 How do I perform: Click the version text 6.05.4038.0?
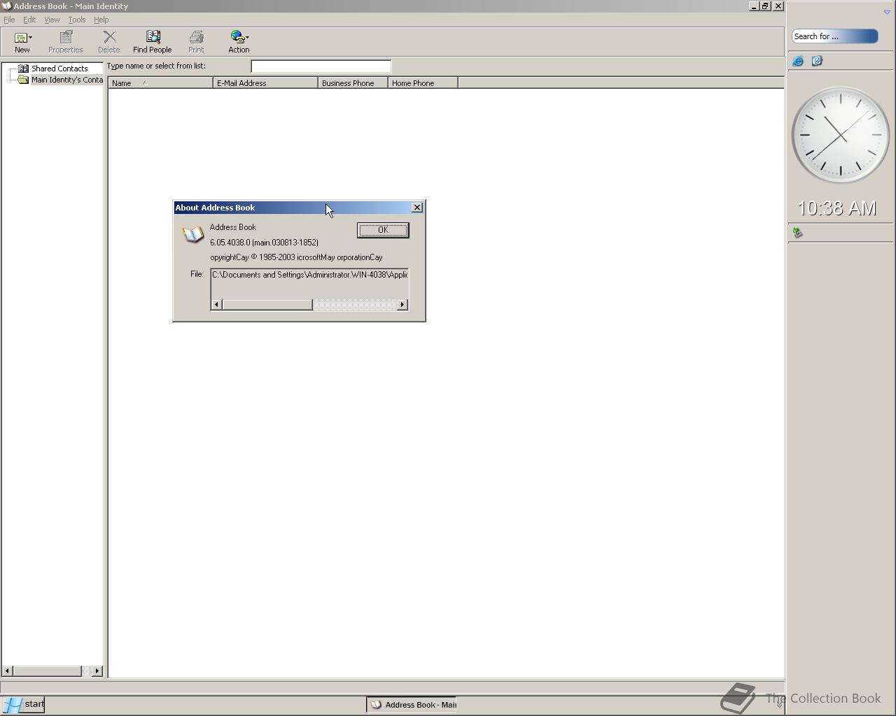(264, 243)
